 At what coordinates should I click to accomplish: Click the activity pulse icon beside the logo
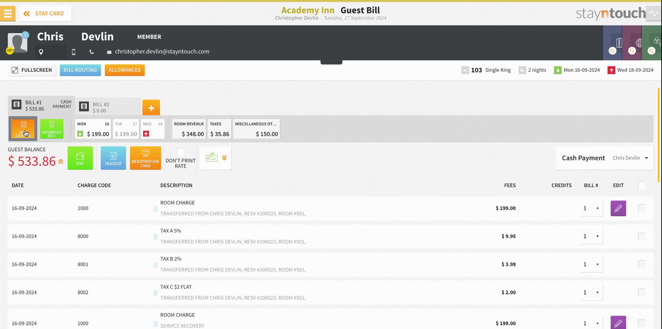(653, 13)
